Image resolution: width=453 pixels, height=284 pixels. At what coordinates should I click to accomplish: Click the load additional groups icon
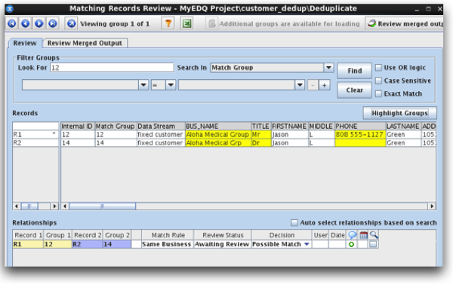211,23
